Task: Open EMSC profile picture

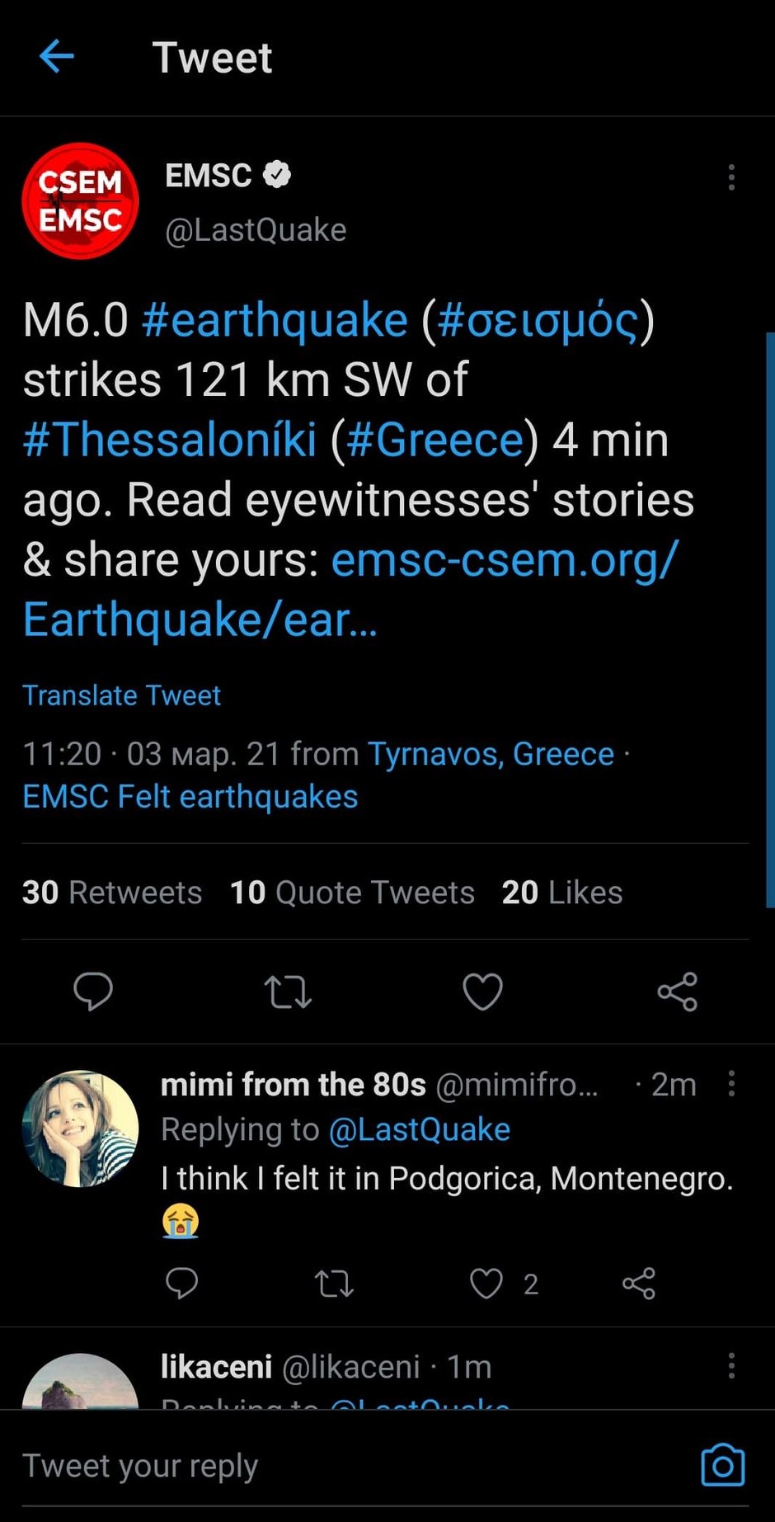Action: 80,200
